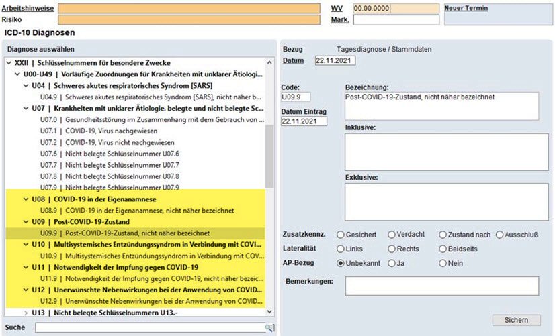This screenshot has width=555, height=336.
Task: Select U11.9 Notwendigkeit der Impfung entry
Action: point(148,278)
